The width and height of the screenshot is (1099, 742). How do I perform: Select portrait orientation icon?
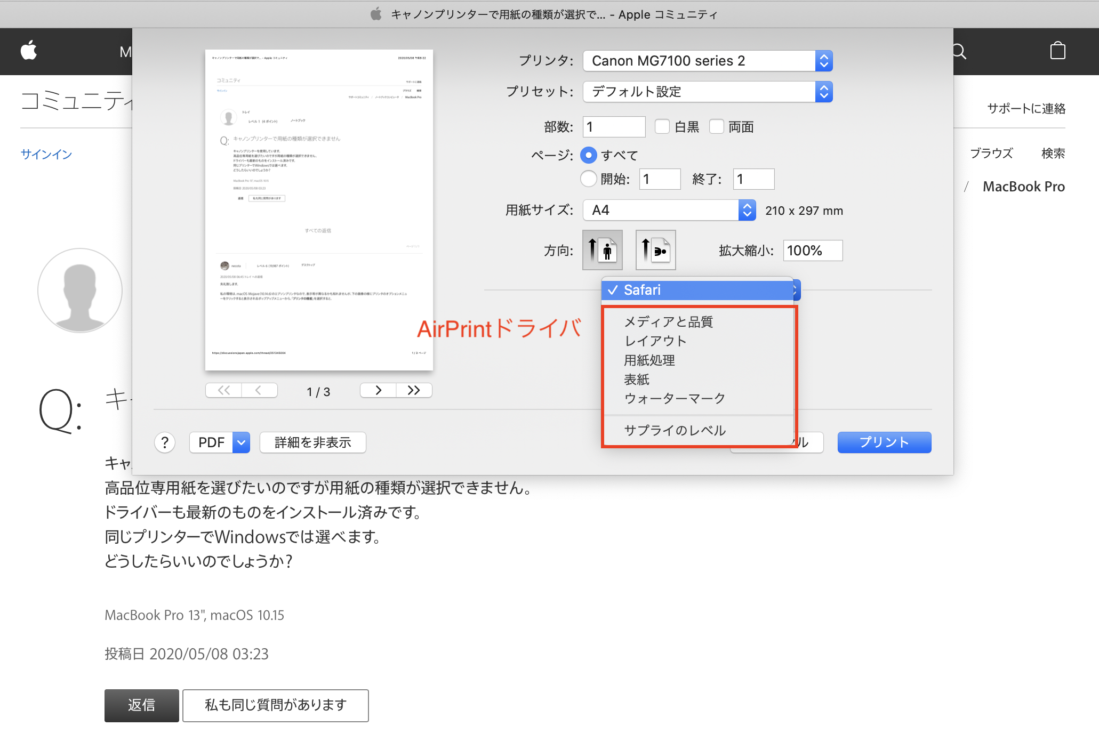[602, 250]
